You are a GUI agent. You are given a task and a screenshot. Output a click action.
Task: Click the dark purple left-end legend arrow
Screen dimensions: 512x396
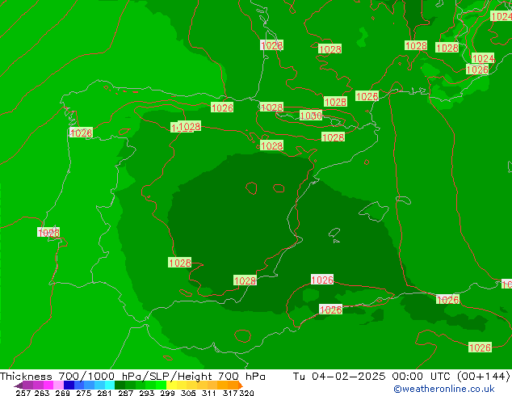(x=19, y=385)
